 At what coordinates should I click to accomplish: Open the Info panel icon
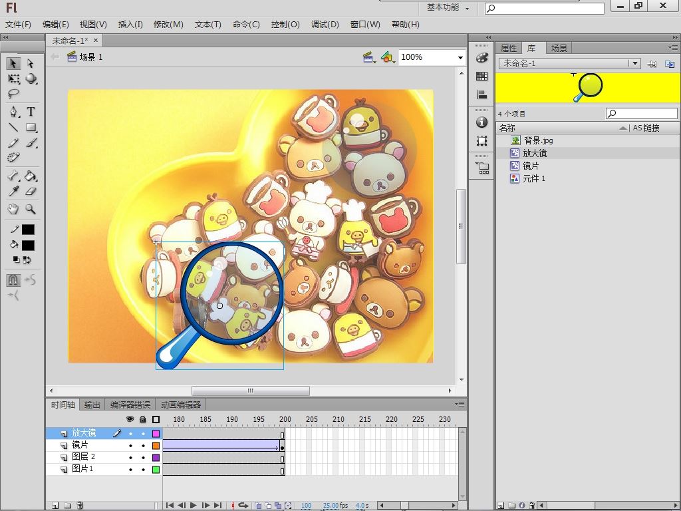click(x=481, y=122)
